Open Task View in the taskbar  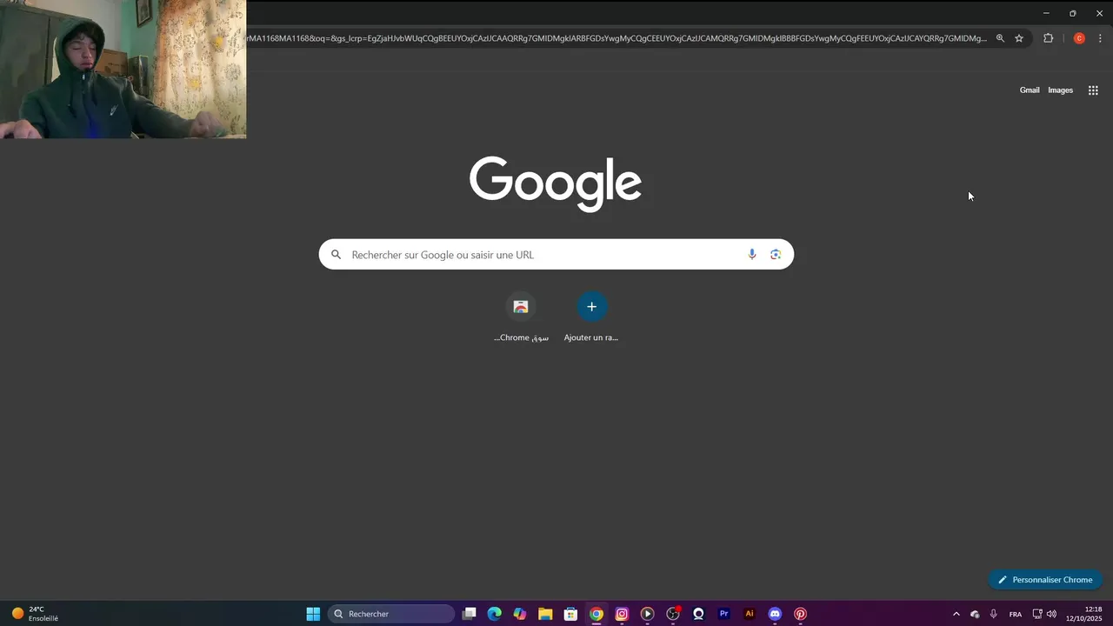(470, 614)
